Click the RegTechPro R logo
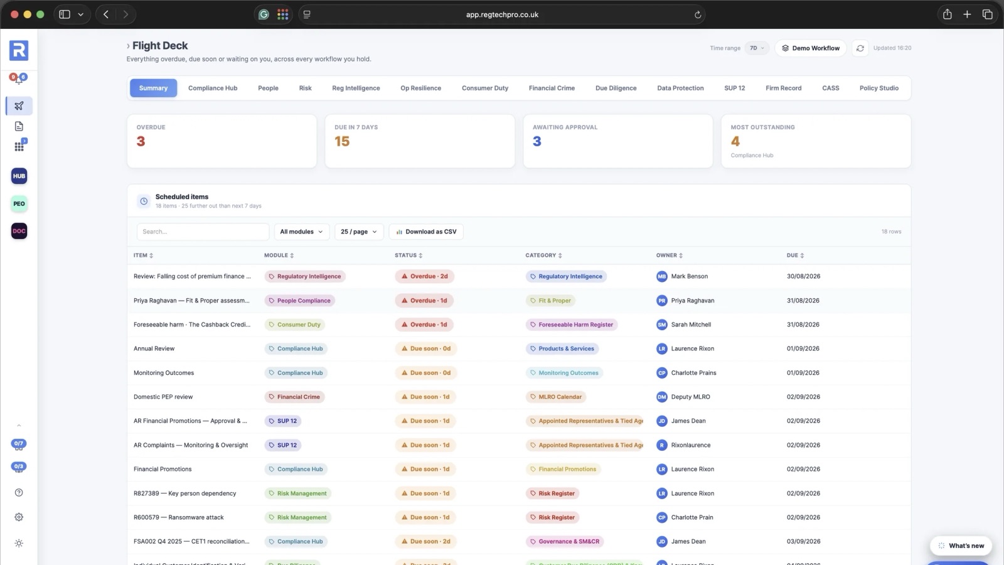The height and width of the screenshot is (565, 1004). 19,50
